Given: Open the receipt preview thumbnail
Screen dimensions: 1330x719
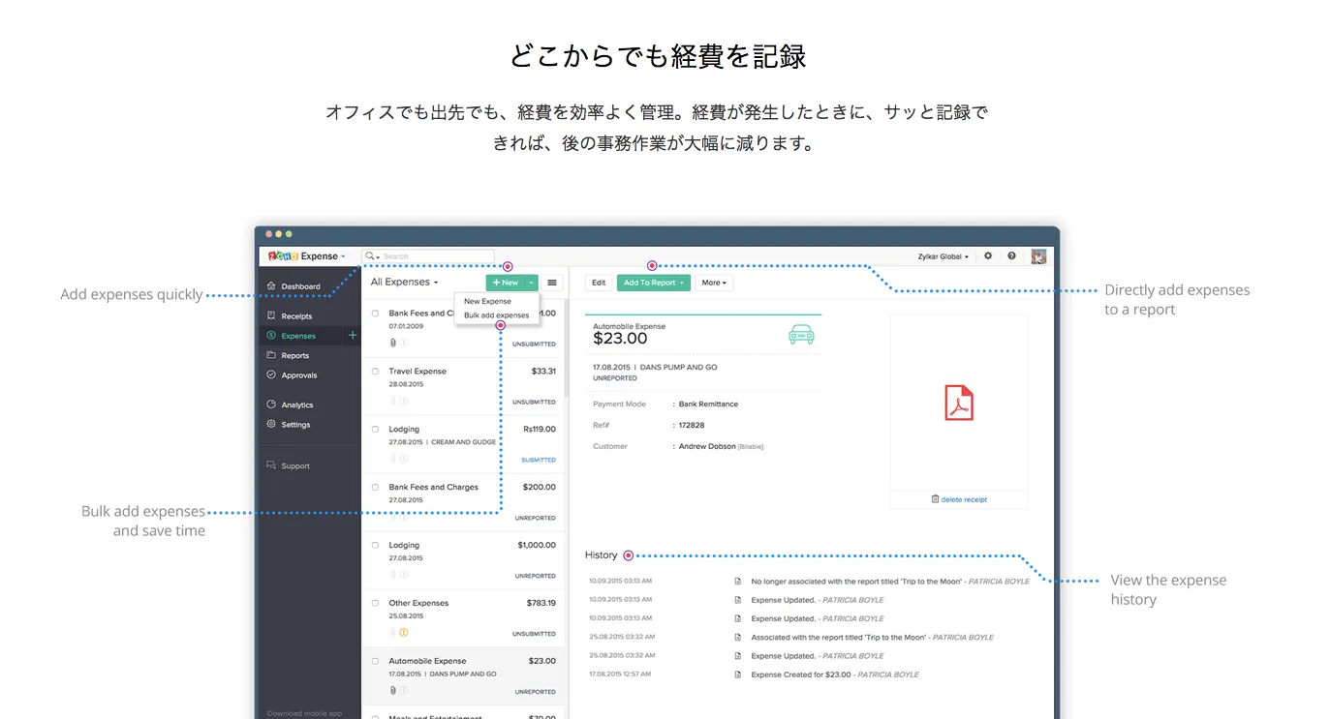Looking at the screenshot, I should 959,403.
